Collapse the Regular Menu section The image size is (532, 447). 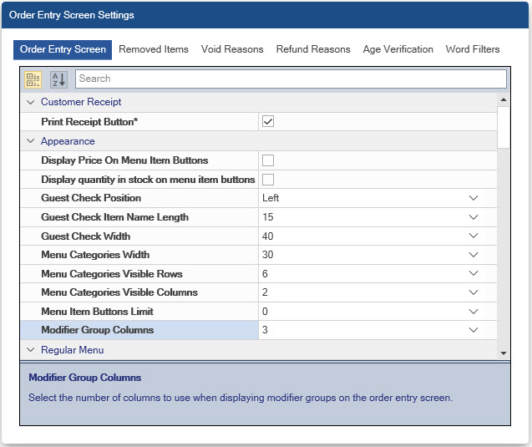31,350
